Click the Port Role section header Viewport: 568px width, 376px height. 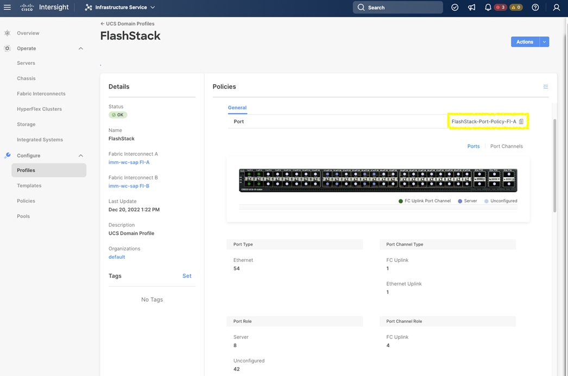click(x=294, y=321)
